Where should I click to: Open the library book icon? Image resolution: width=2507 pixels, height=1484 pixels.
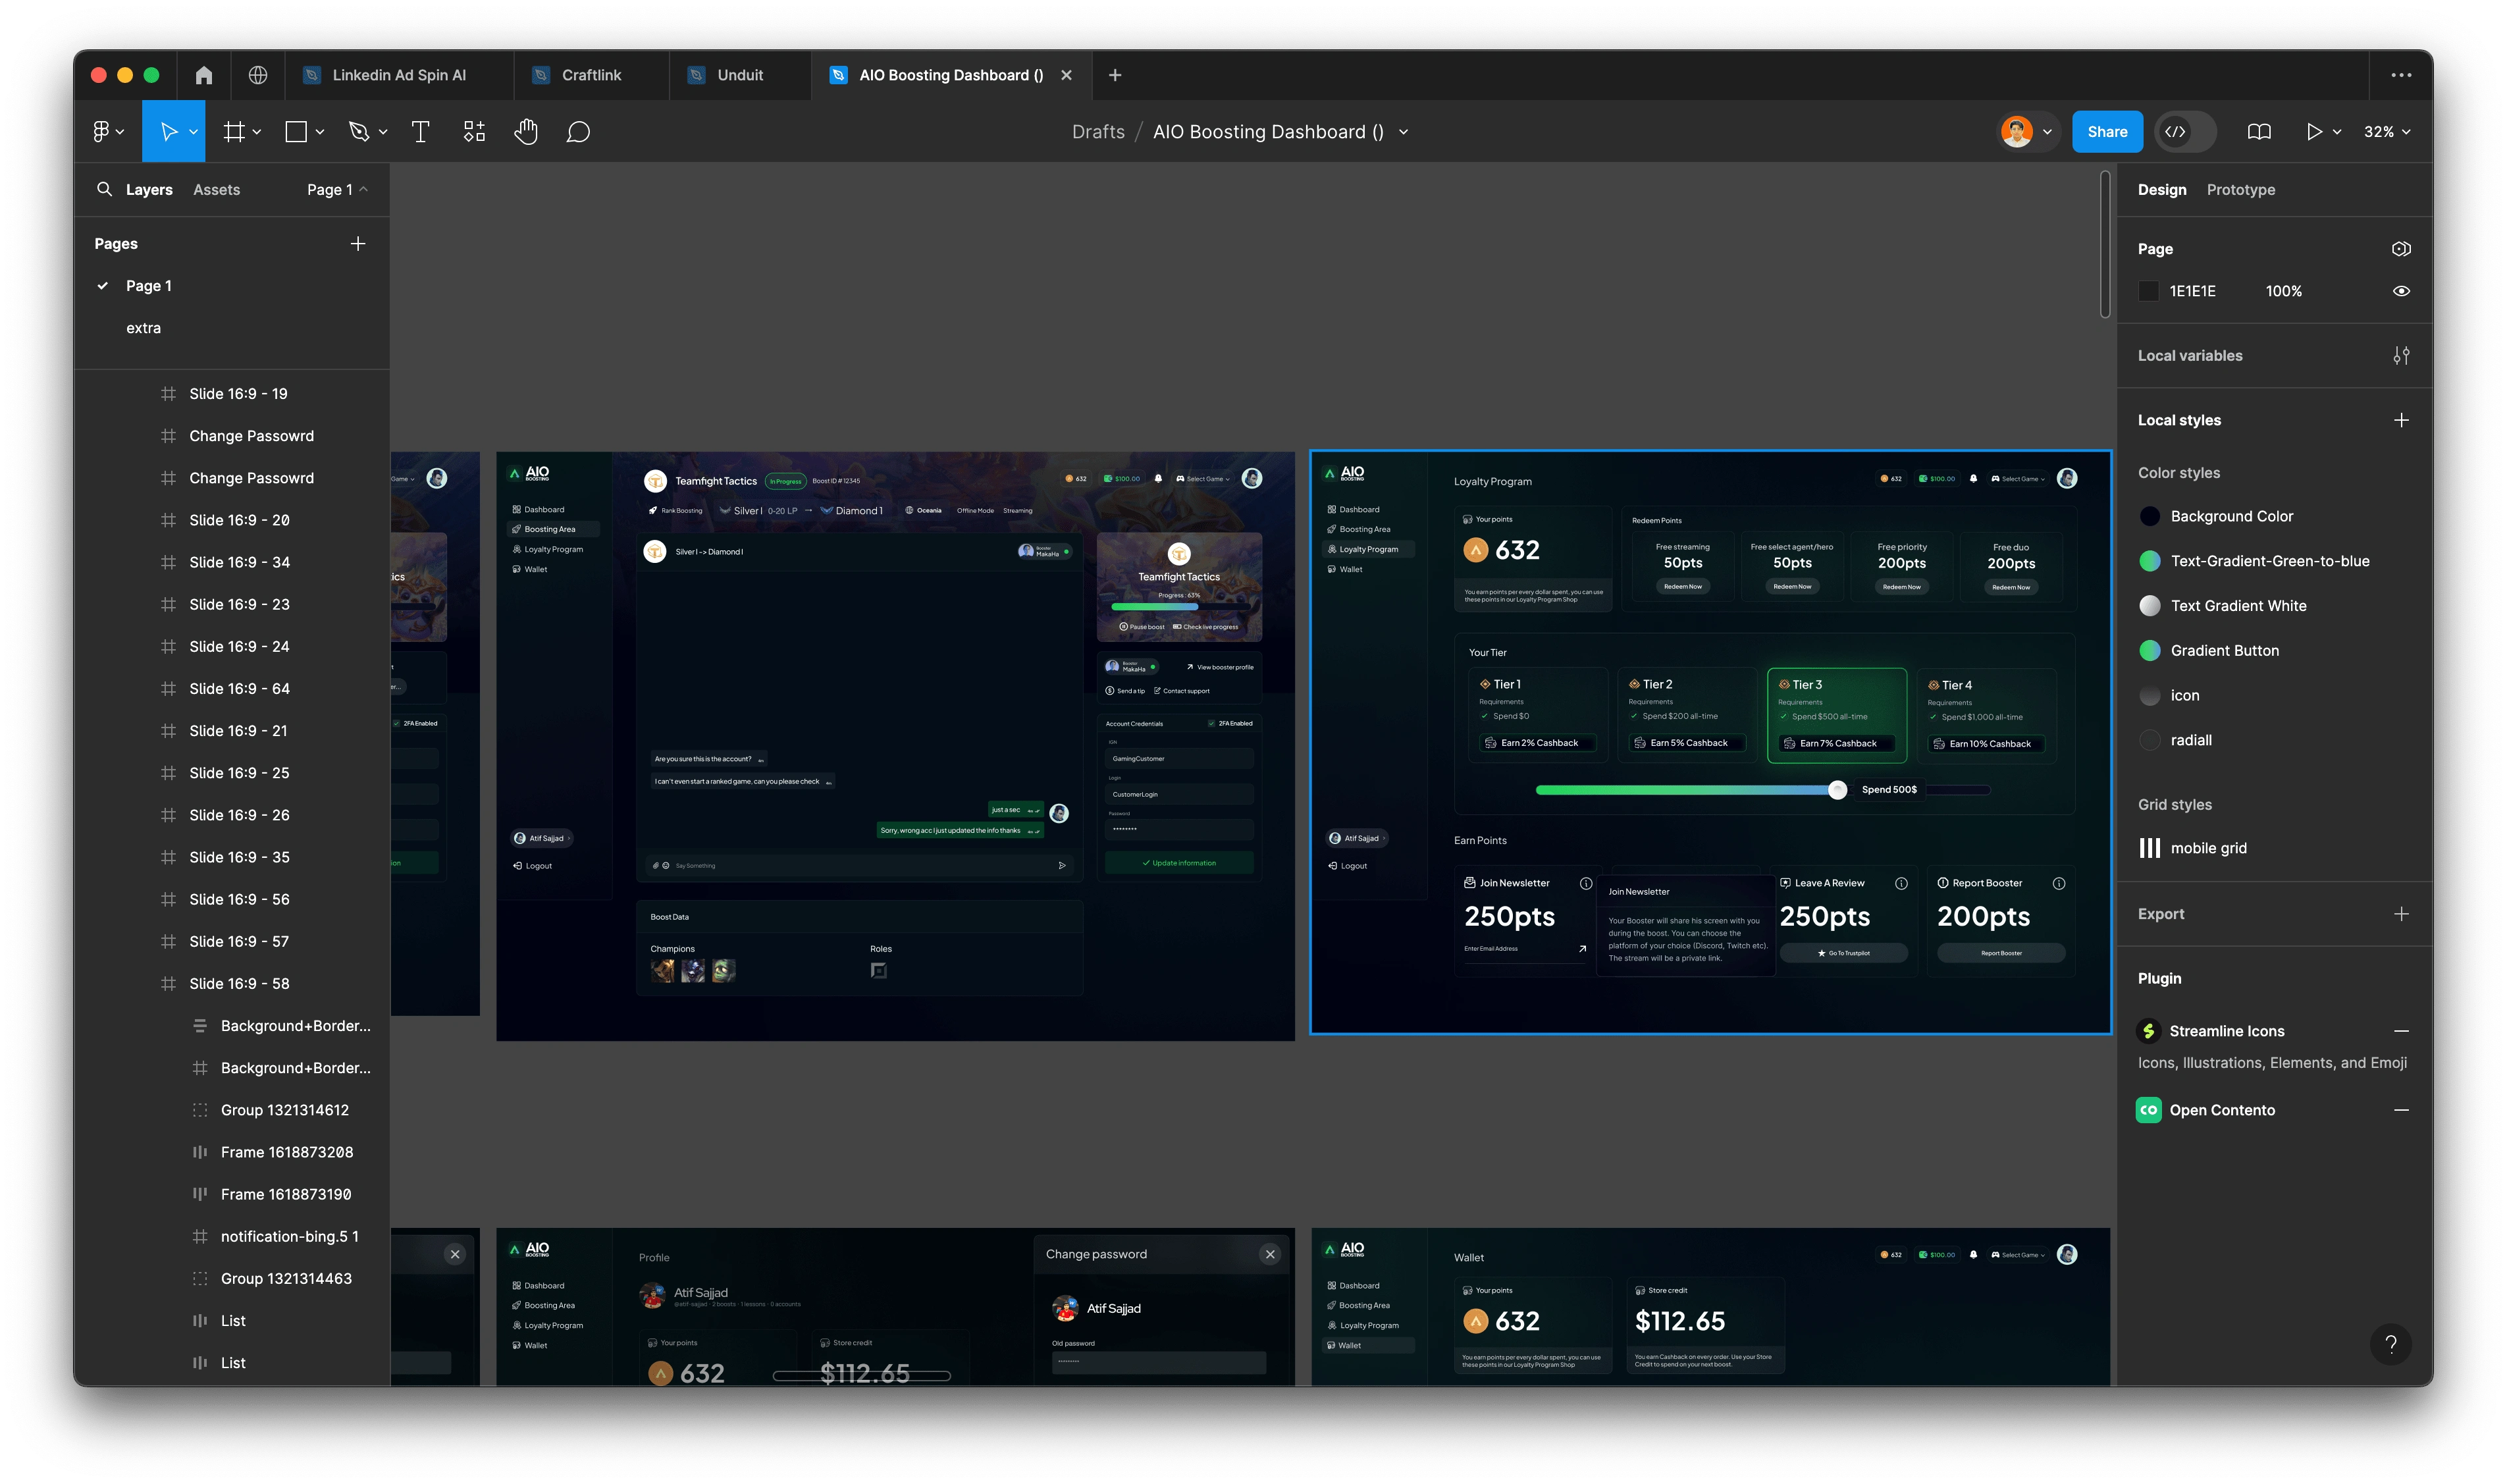click(x=2258, y=132)
